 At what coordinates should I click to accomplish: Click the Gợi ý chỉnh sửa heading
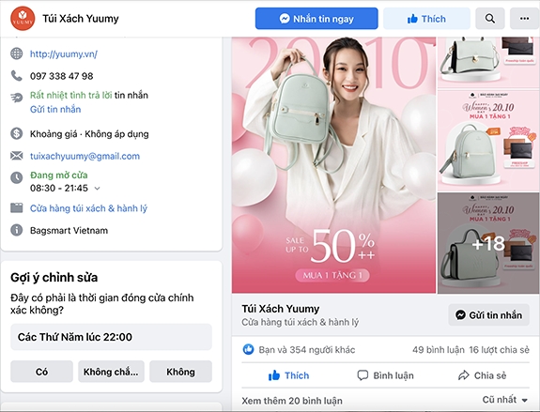point(54,278)
